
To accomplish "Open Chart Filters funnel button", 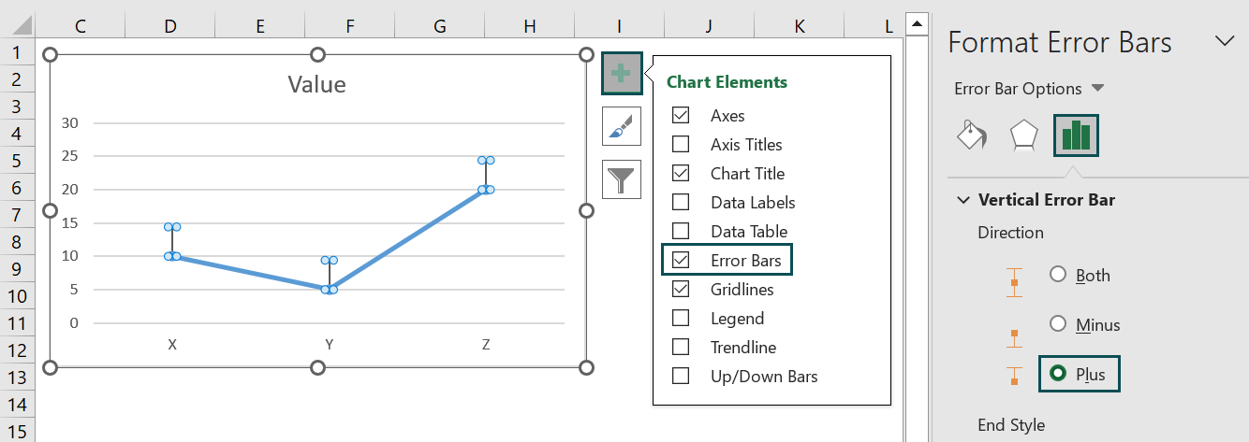I will click(x=622, y=178).
